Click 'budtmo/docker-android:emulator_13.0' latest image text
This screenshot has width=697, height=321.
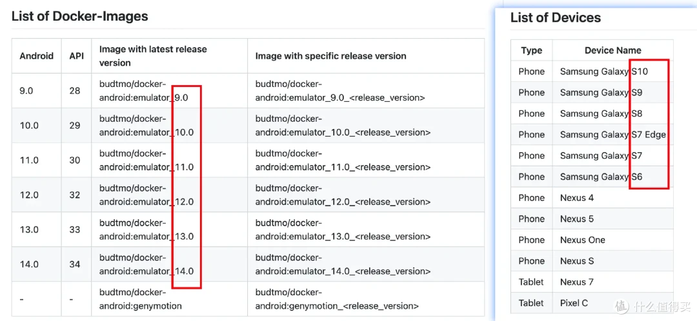click(x=146, y=229)
